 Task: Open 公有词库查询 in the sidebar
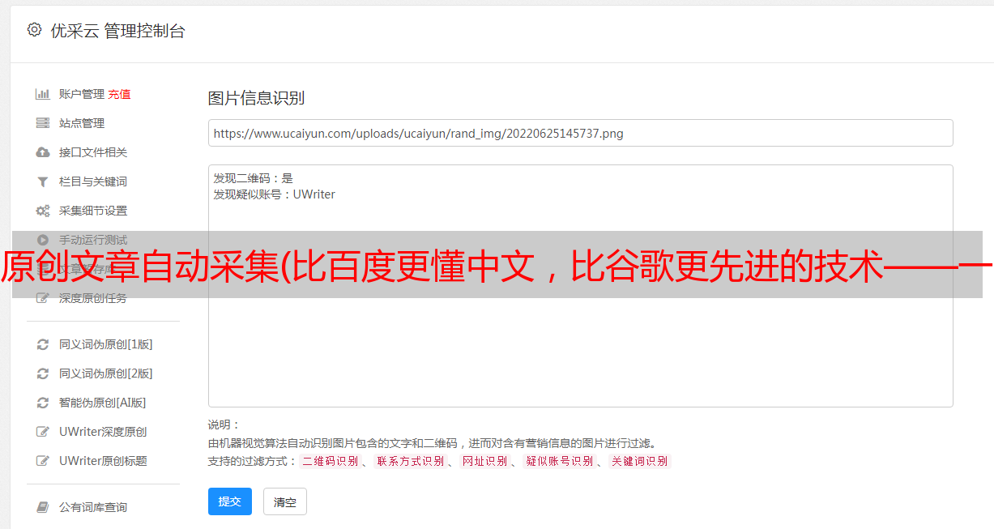point(93,507)
